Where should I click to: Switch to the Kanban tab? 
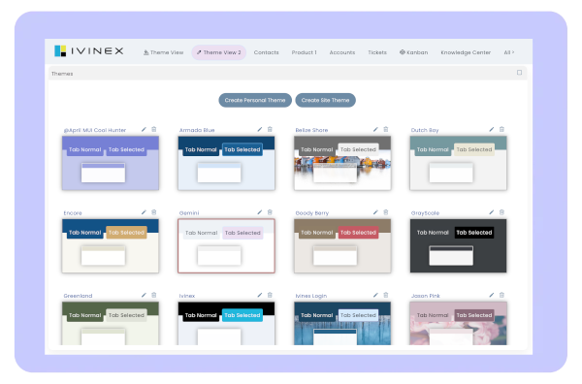[x=413, y=52]
